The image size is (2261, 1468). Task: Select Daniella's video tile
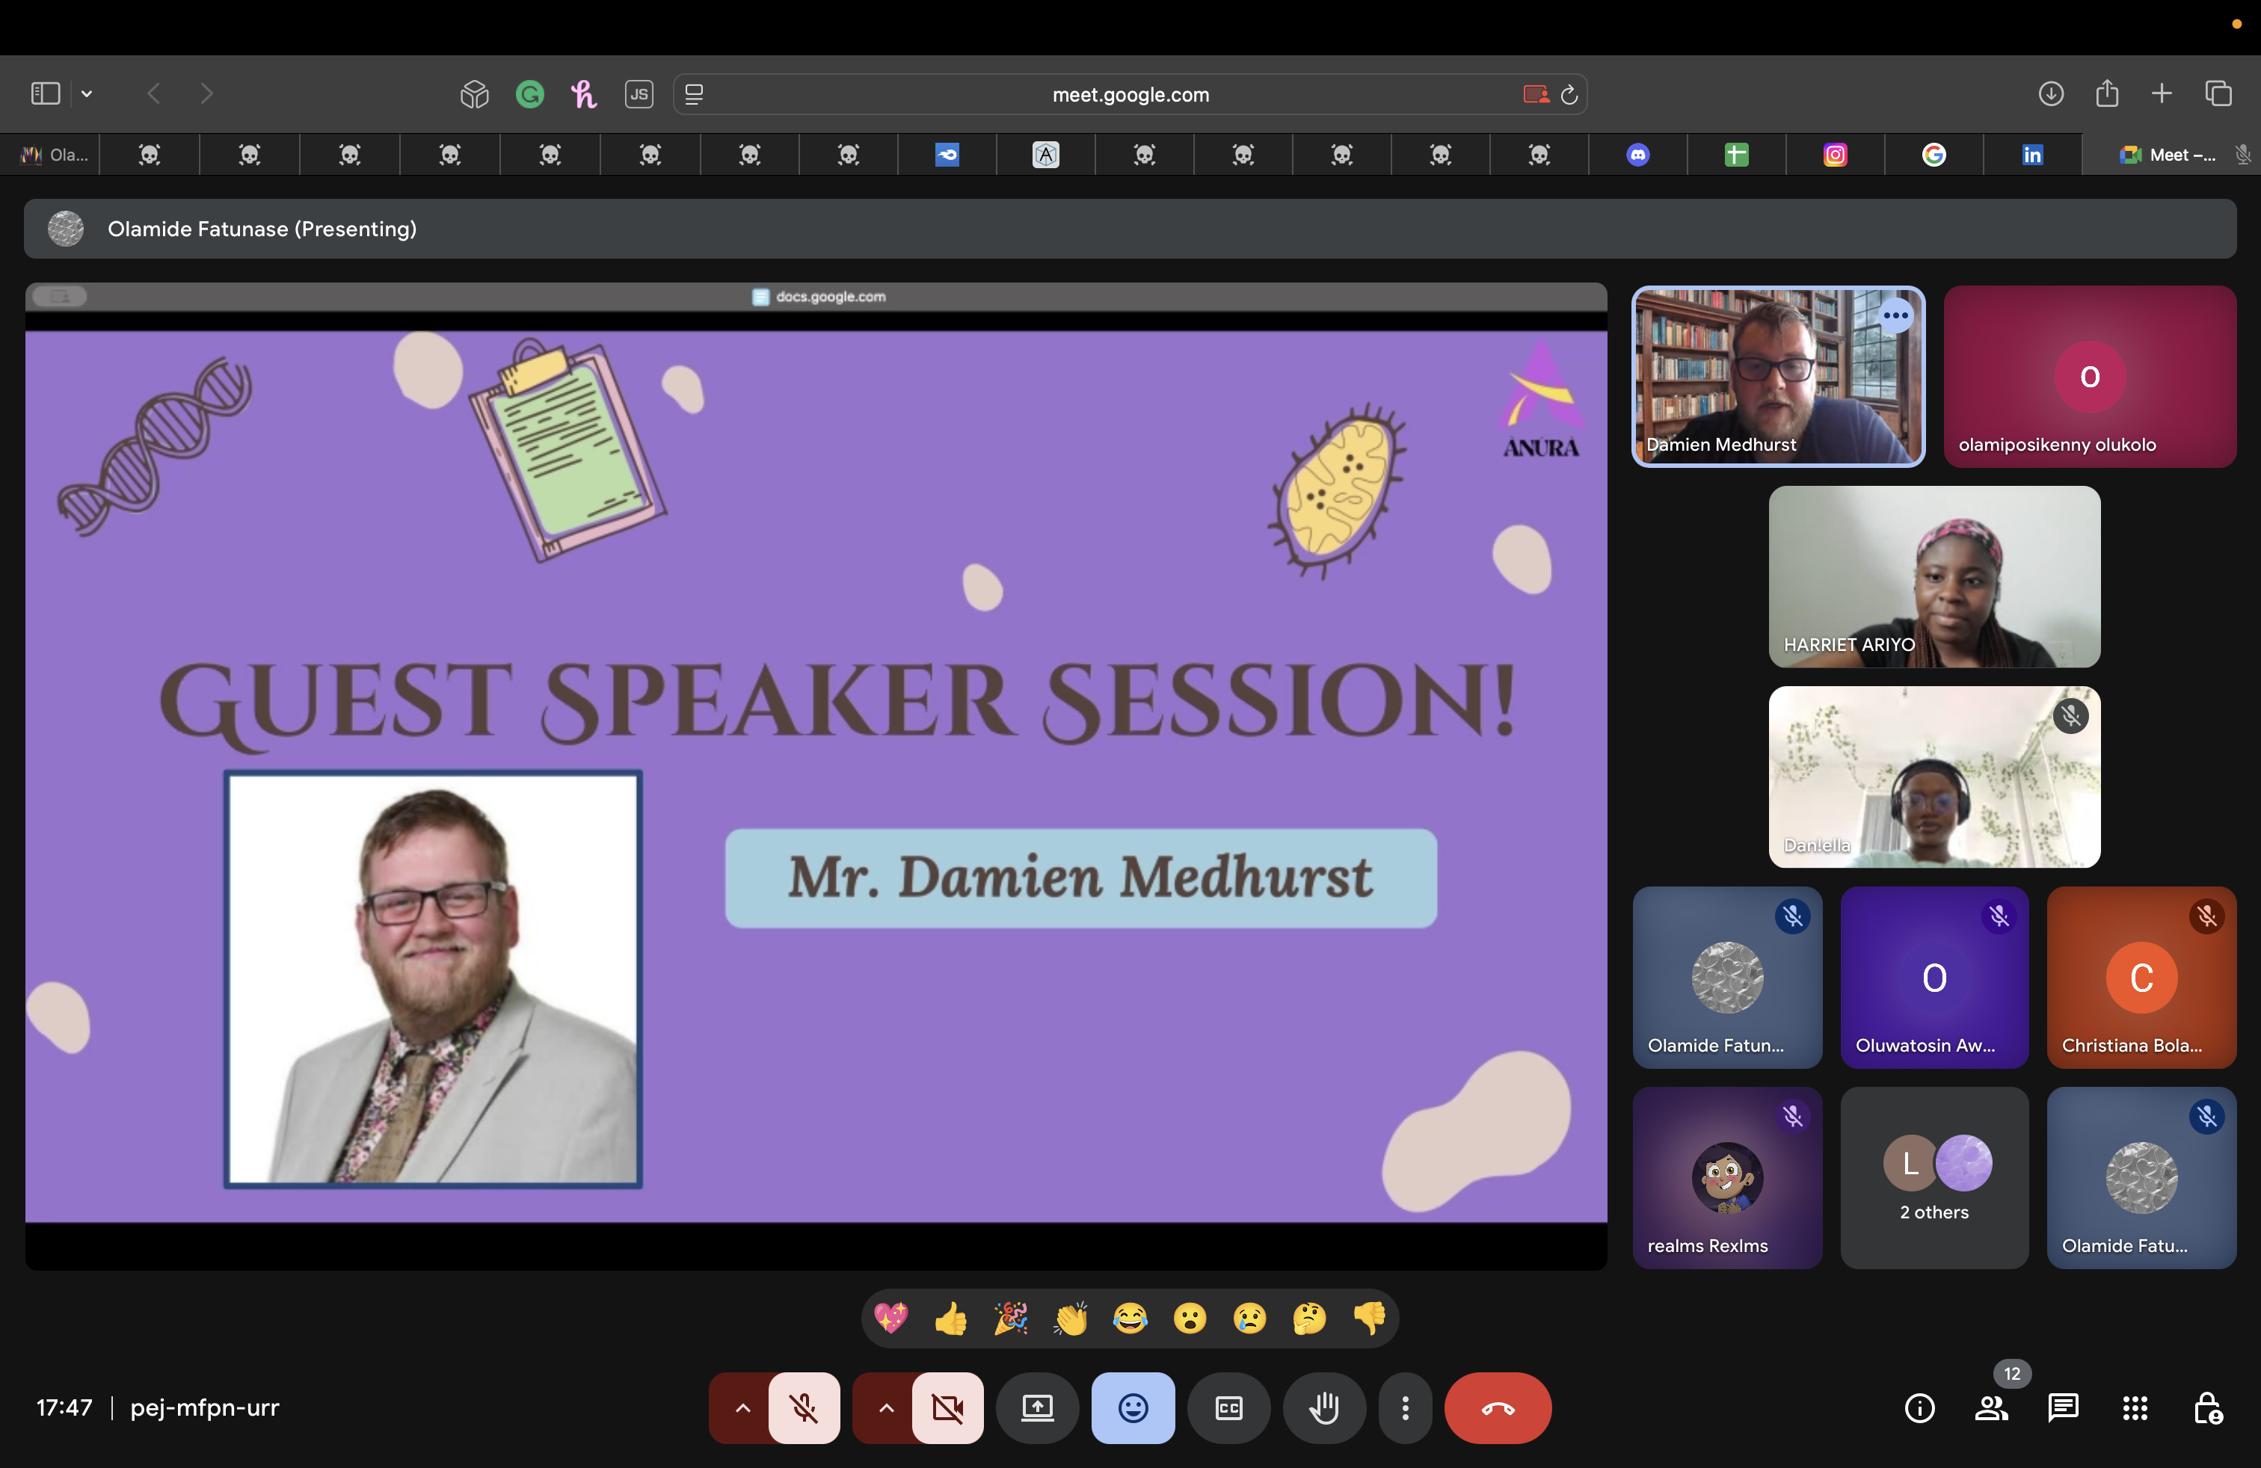click(x=1934, y=777)
